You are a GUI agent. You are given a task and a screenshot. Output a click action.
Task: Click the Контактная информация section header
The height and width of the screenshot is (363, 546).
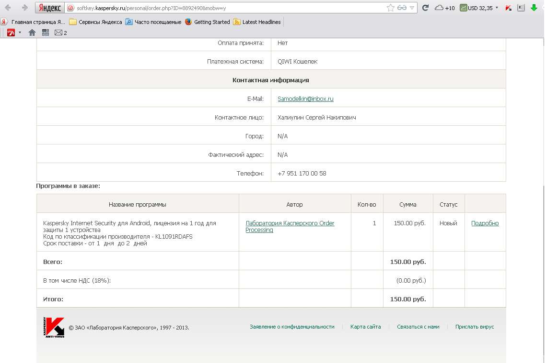(x=270, y=80)
